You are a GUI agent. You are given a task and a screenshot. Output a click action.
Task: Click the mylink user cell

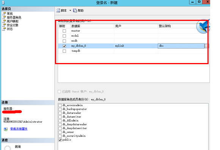click(x=136, y=46)
